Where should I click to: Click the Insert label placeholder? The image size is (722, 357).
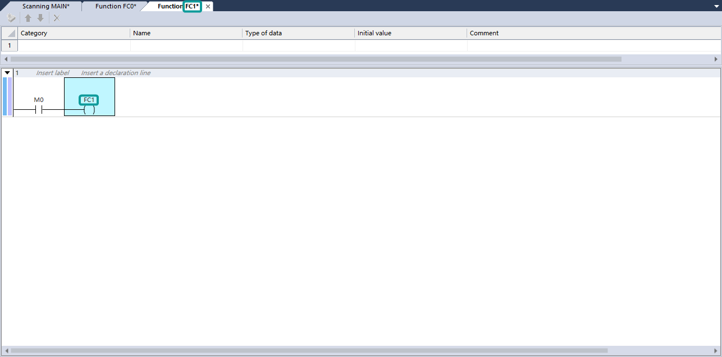click(53, 73)
